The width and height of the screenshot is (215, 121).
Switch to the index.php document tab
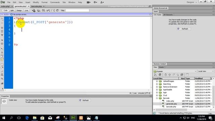tap(5, 6)
